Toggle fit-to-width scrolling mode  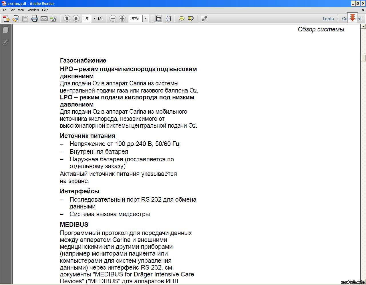[x=158, y=19]
